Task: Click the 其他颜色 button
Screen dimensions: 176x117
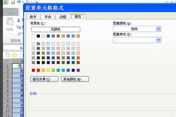Action: click(x=75, y=79)
